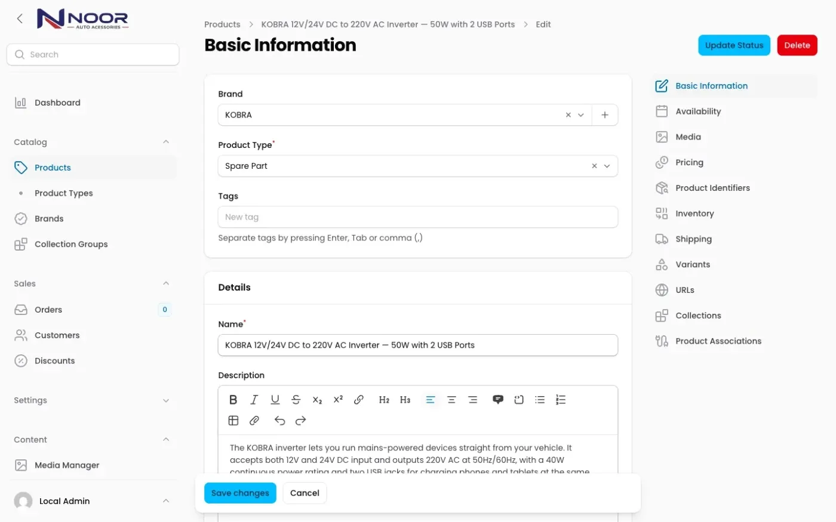Collapse the Sales sidebar section
This screenshot has width=836, height=522.
[166, 283]
